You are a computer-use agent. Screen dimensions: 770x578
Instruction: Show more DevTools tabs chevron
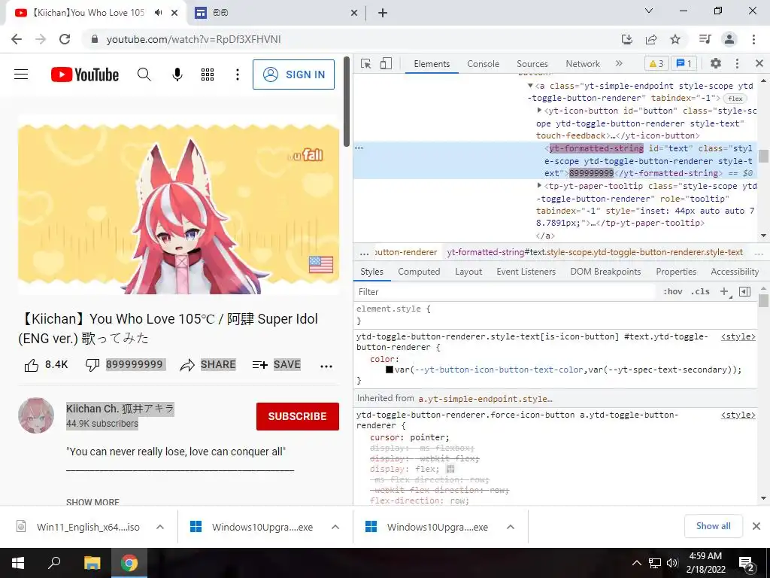pyautogui.click(x=619, y=63)
